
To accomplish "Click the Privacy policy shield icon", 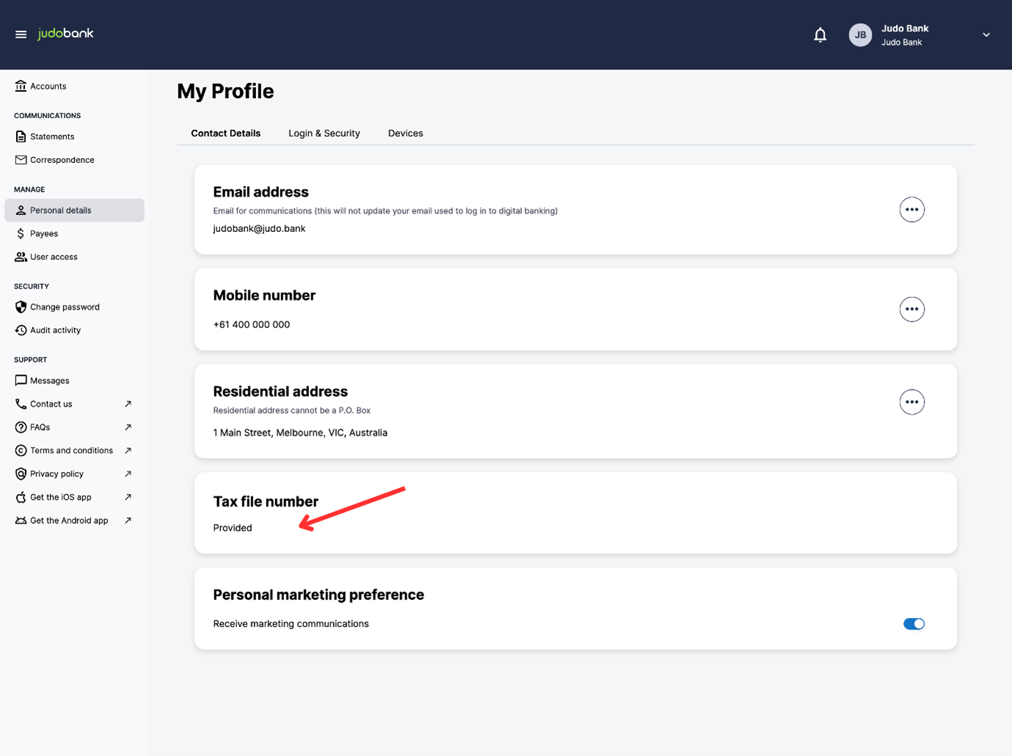I will tap(21, 474).
